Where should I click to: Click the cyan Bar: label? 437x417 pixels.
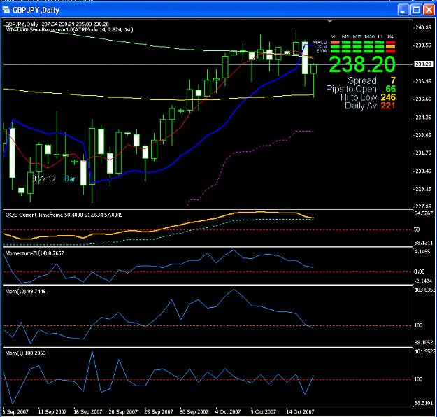[71, 178]
